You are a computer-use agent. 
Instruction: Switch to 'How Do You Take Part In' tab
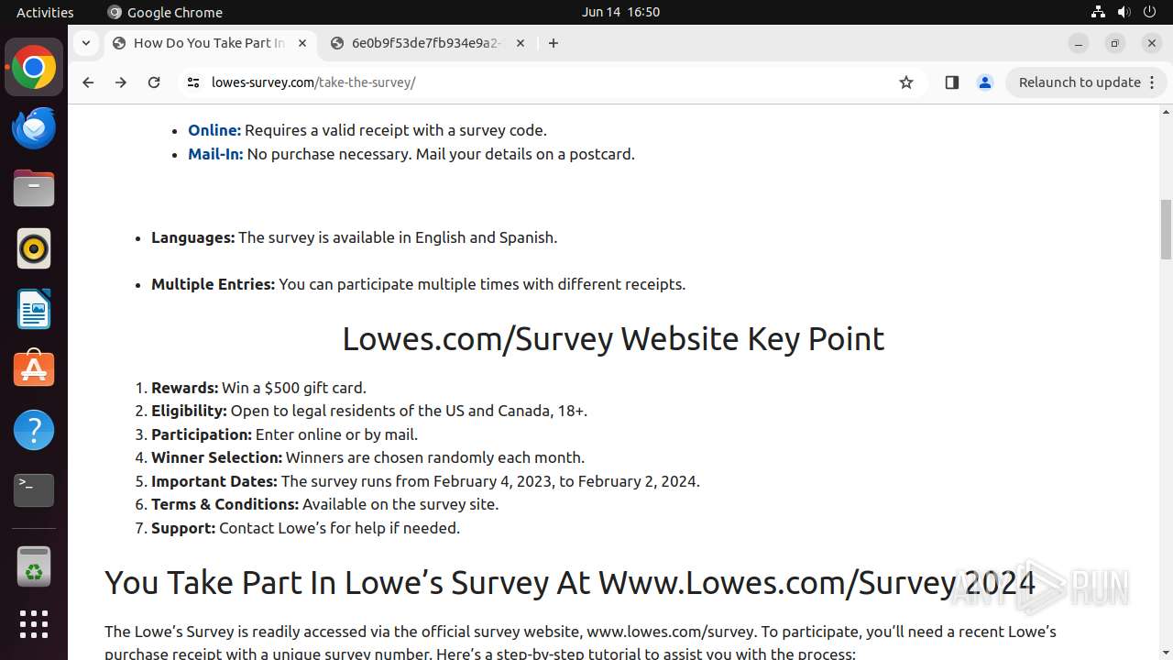209,43
